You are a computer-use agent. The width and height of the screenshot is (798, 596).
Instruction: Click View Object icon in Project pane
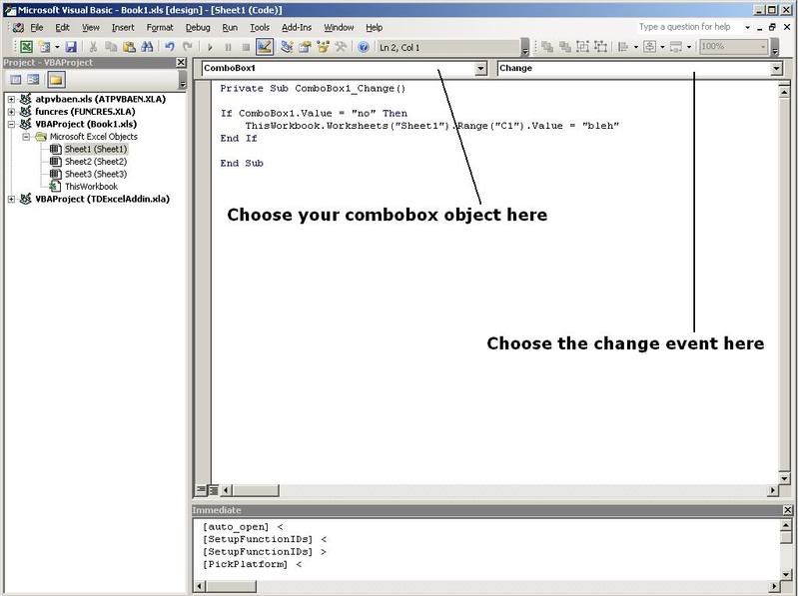click(33, 80)
